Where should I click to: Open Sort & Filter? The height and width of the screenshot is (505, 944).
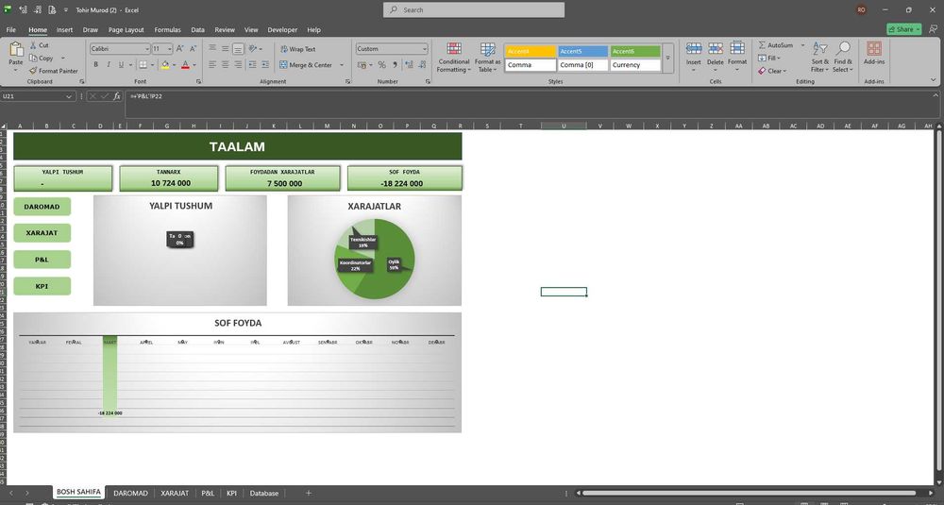point(820,58)
